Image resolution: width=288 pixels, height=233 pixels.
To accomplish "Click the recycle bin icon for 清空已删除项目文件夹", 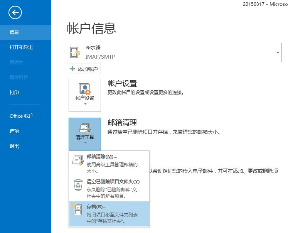I will pyautogui.click(x=78, y=185).
